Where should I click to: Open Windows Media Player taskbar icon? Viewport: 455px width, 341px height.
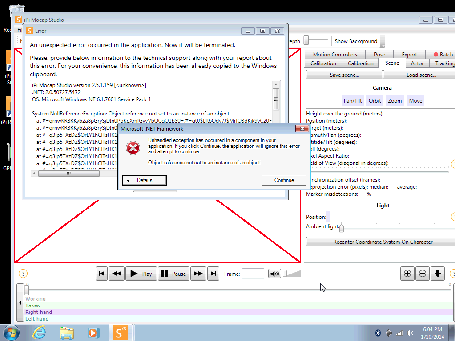94,333
